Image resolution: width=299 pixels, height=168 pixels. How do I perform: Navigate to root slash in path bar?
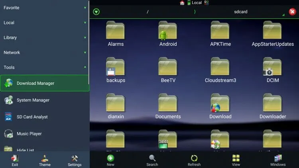tap(148, 12)
